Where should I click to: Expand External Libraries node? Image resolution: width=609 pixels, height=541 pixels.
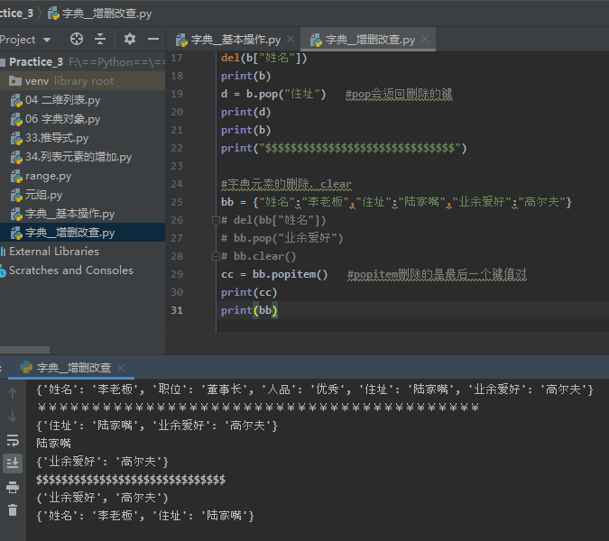coord(54,252)
